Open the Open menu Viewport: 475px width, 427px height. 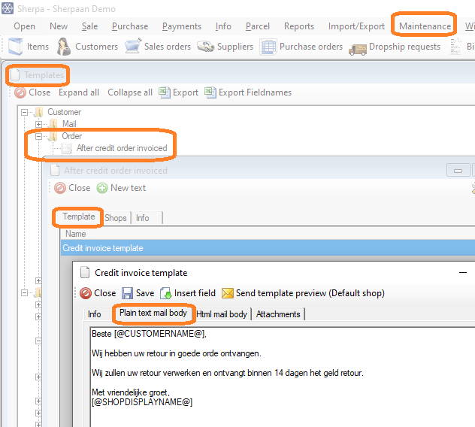point(24,26)
